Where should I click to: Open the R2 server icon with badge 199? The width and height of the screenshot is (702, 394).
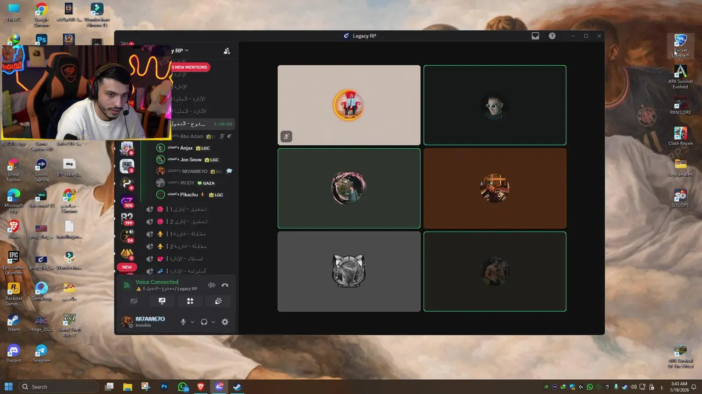(127, 218)
